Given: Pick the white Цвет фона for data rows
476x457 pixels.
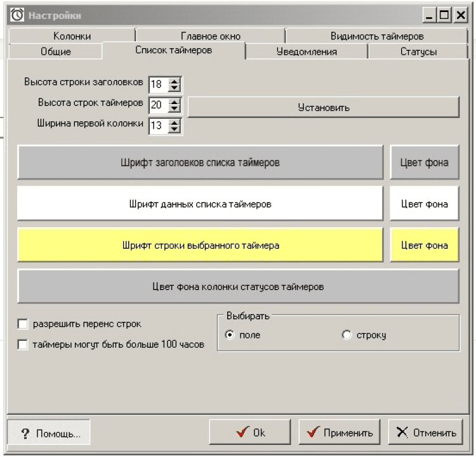Looking at the screenshot, I should 425,204.
